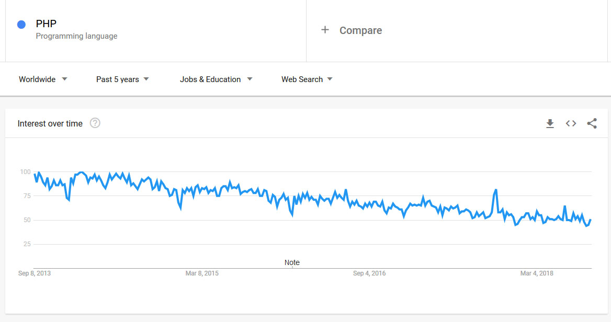
Task: Click the plus icon beside Compare
Action: (x=325, y=30)
